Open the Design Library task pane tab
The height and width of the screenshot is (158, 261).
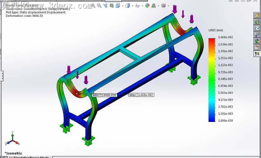[257, 22]
